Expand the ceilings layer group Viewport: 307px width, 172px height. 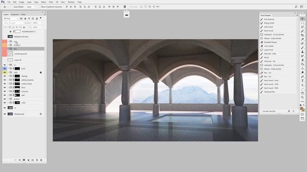tap(8, 76)
